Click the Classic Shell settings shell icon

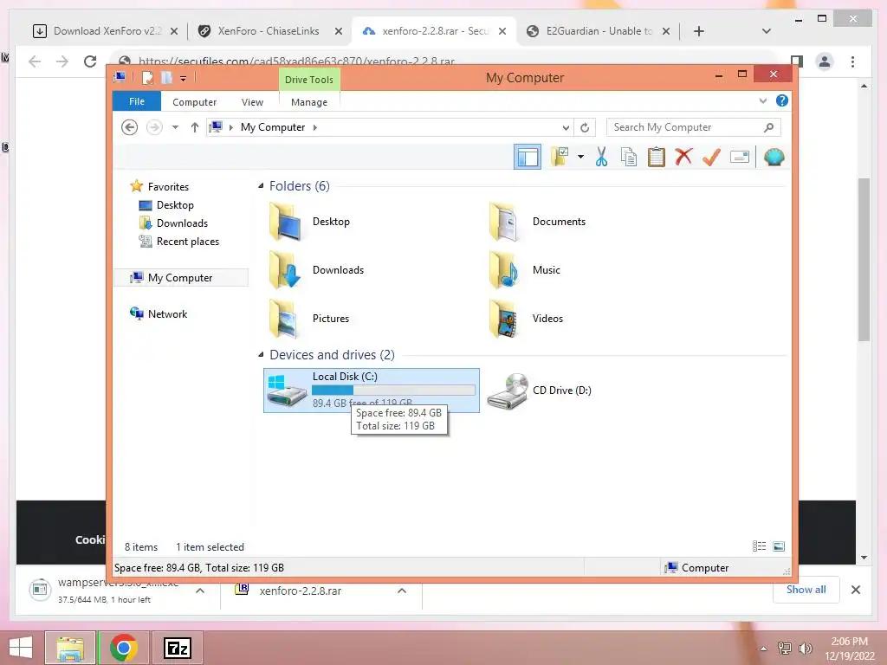[x=774, y=157]
